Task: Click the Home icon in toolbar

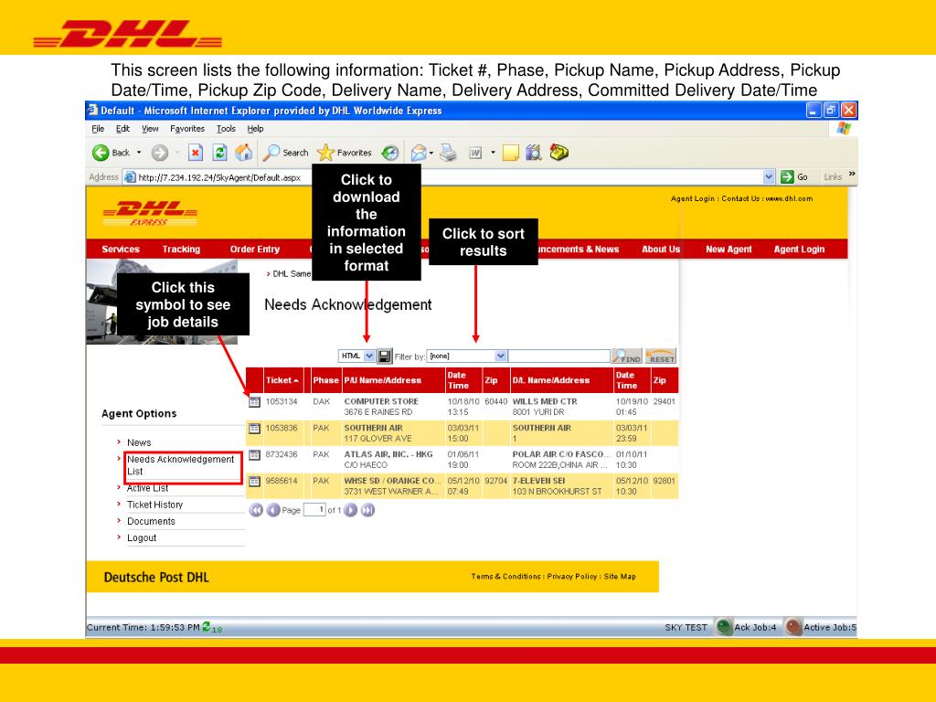Action: (x=243, y=153)
